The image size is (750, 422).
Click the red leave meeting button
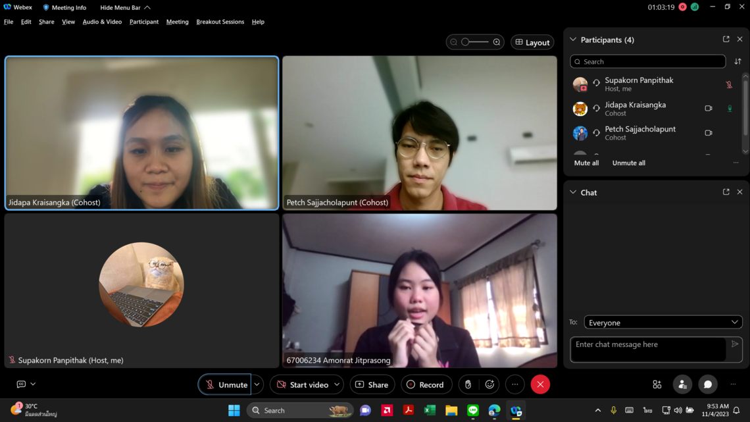point(540,384)
